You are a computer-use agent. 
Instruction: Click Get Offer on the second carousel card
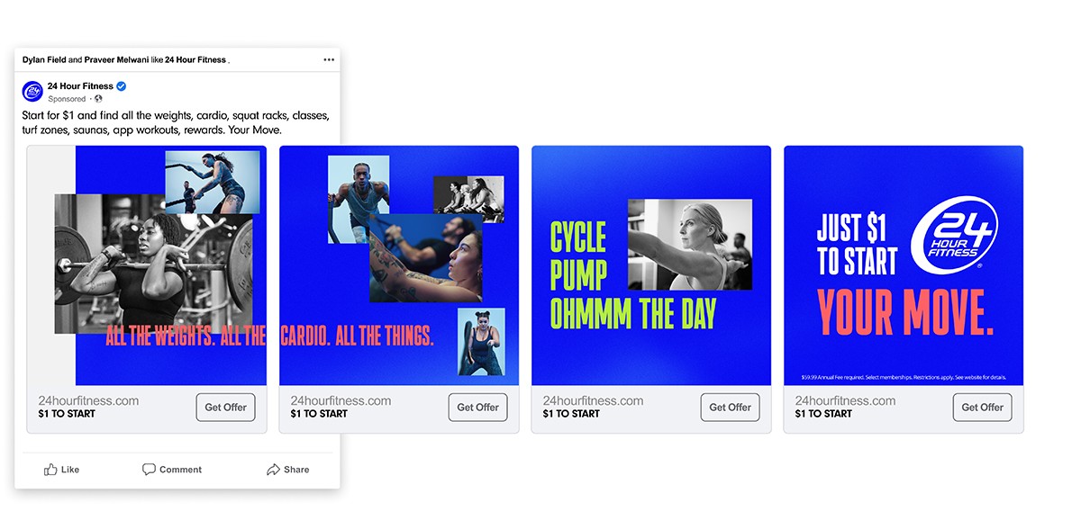point(478,408)
